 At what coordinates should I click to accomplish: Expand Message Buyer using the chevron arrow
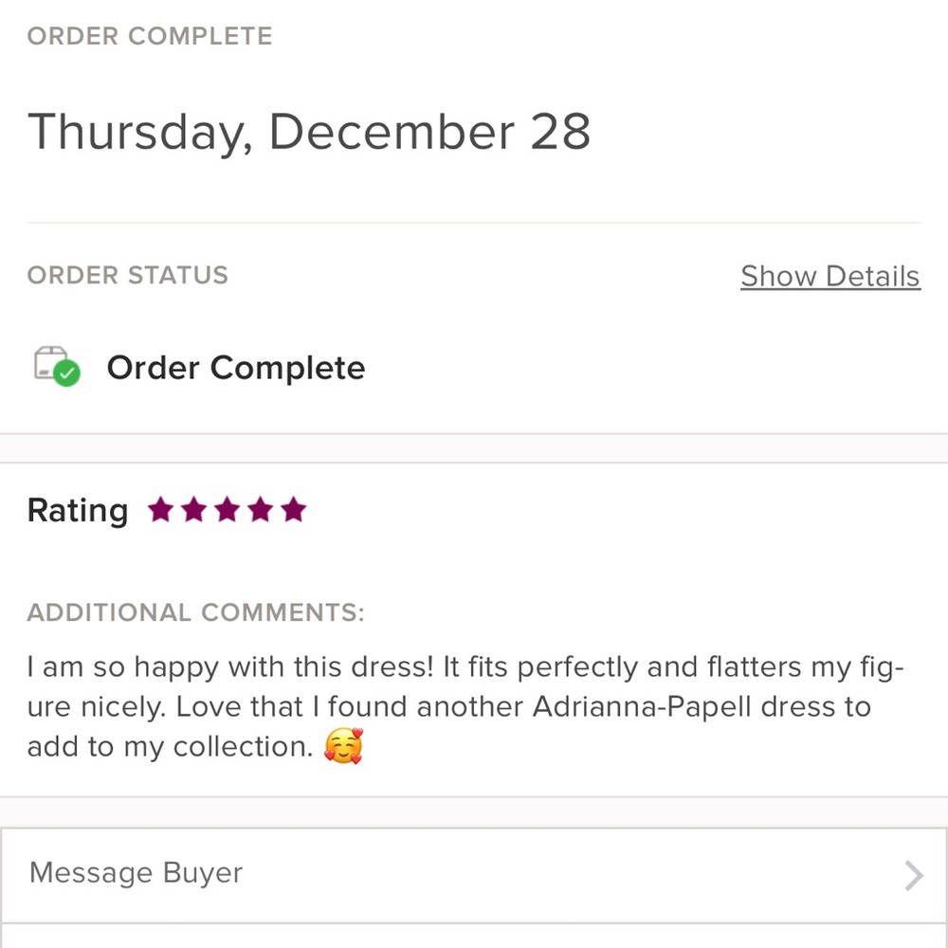coord(913,875)
